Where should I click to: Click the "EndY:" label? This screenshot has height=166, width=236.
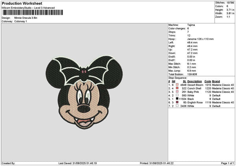pos(172,60)
